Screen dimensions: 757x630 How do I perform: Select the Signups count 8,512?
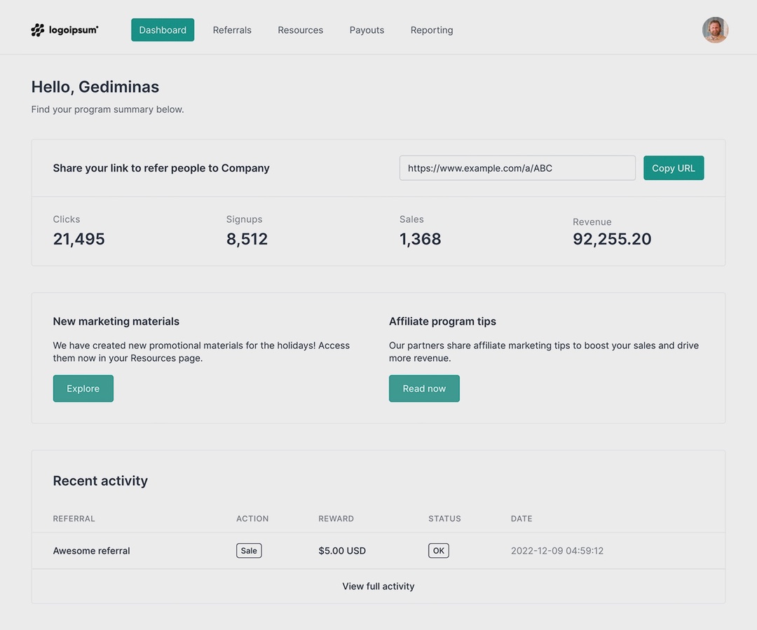pyautogui.click(x=247, y=238)
